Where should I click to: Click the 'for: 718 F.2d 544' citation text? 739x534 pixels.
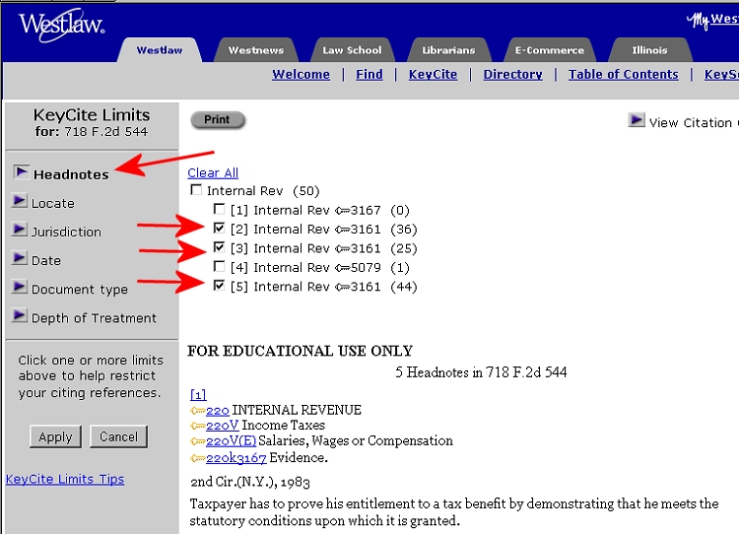pyautogui.click(x=92, y=131)
